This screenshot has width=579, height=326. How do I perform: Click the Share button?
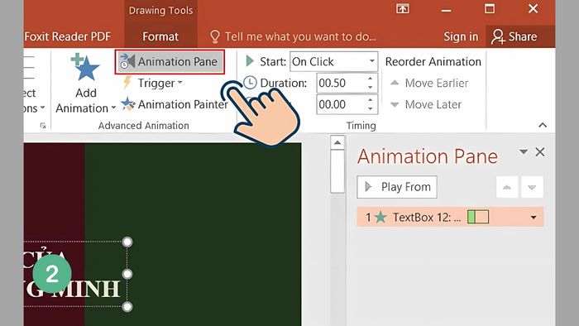[514, 36]
